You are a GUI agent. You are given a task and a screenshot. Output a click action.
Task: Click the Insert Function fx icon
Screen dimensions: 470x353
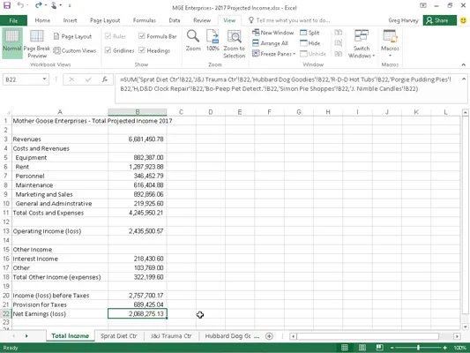[105, 79]
